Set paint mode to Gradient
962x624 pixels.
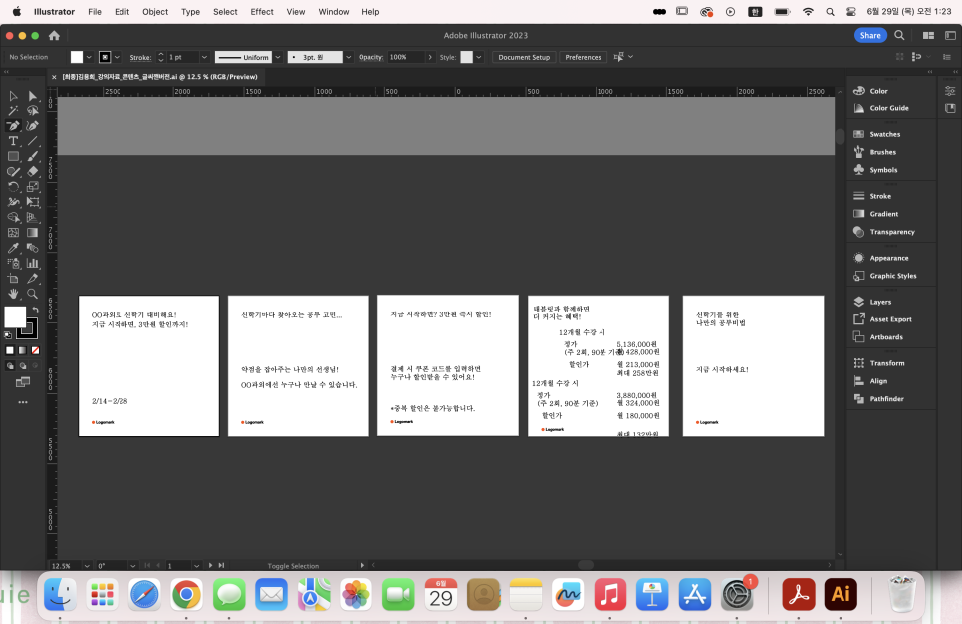23,350
